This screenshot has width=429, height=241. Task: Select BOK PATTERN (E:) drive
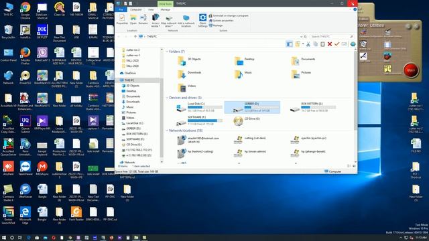click(x=313, y=107)
